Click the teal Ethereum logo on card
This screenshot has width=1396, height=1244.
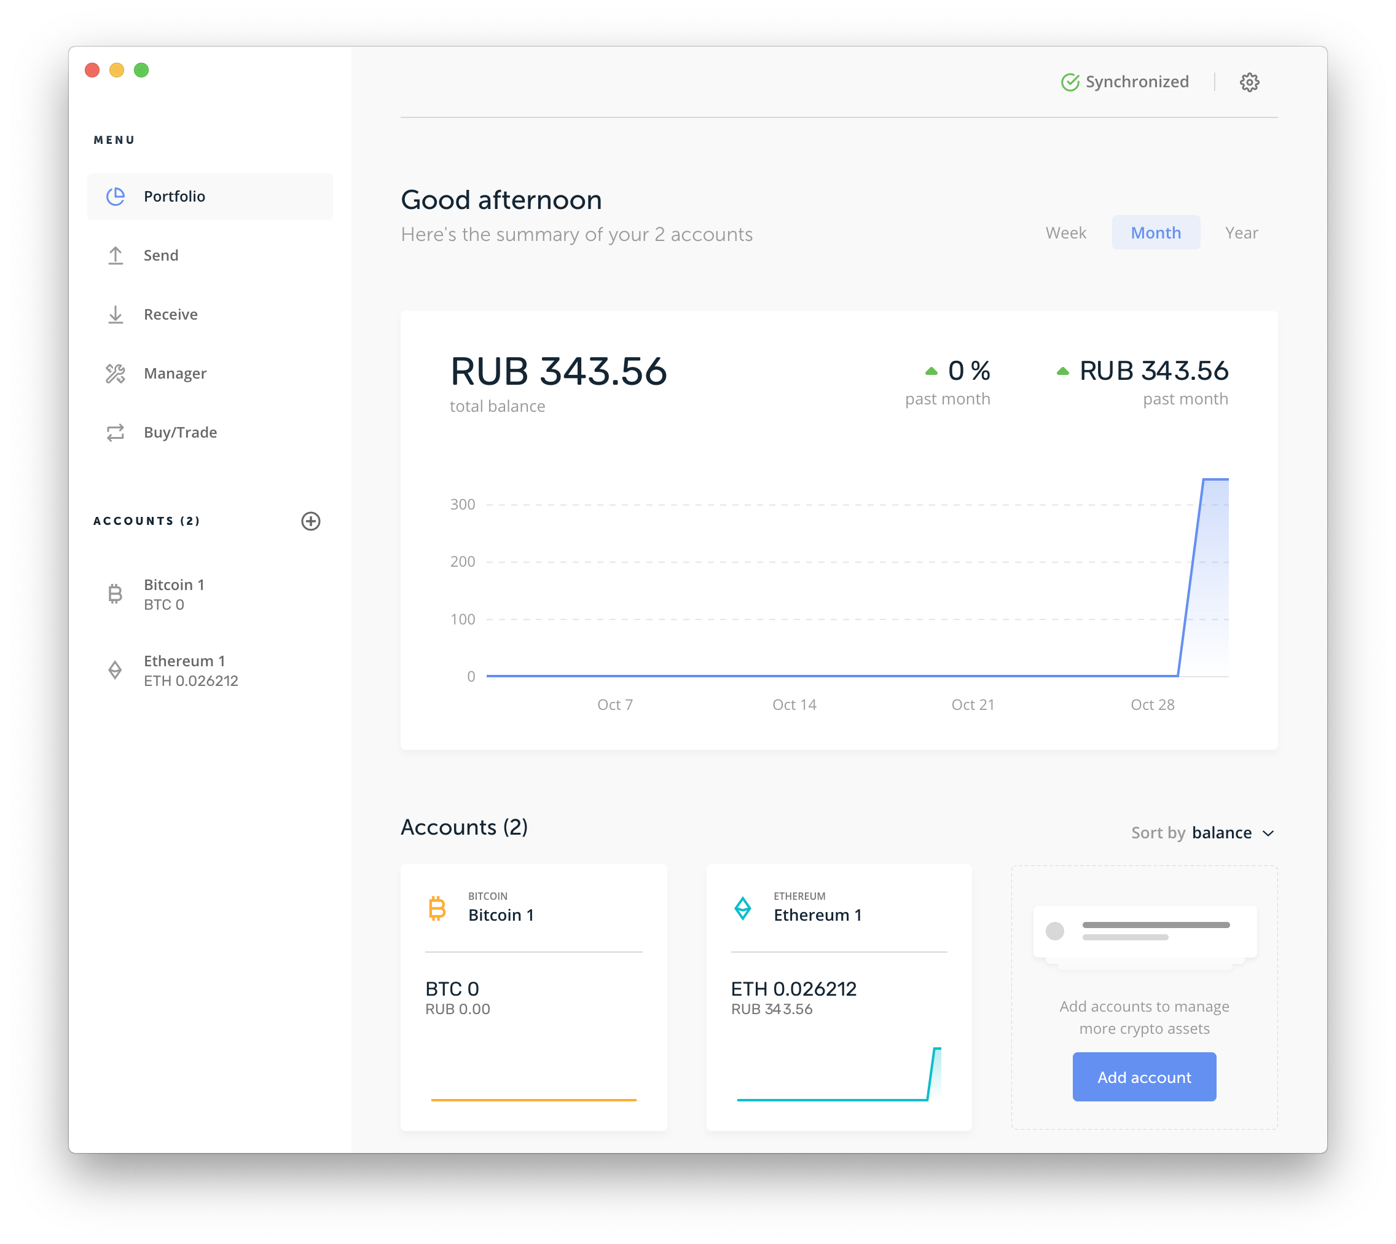pyautogui.click(x=743, y=908)
